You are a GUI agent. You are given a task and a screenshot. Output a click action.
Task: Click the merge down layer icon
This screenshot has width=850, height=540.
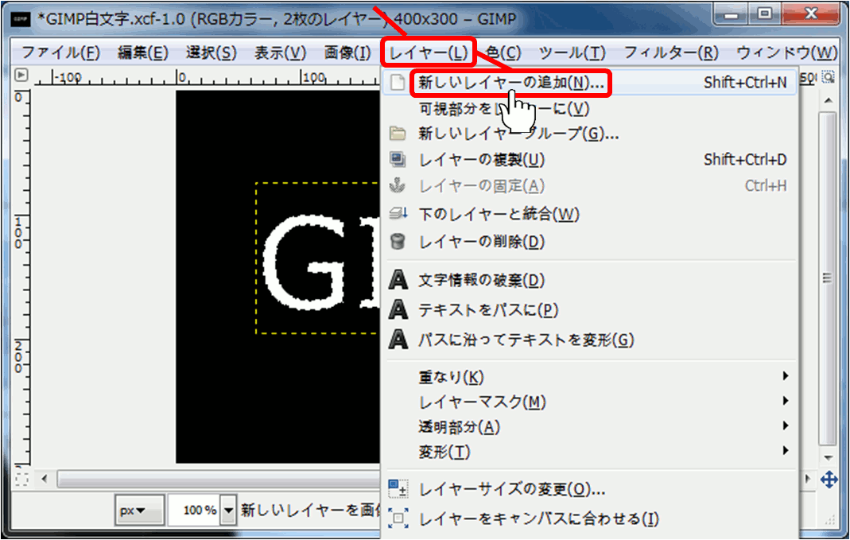(x=398, y=214)
